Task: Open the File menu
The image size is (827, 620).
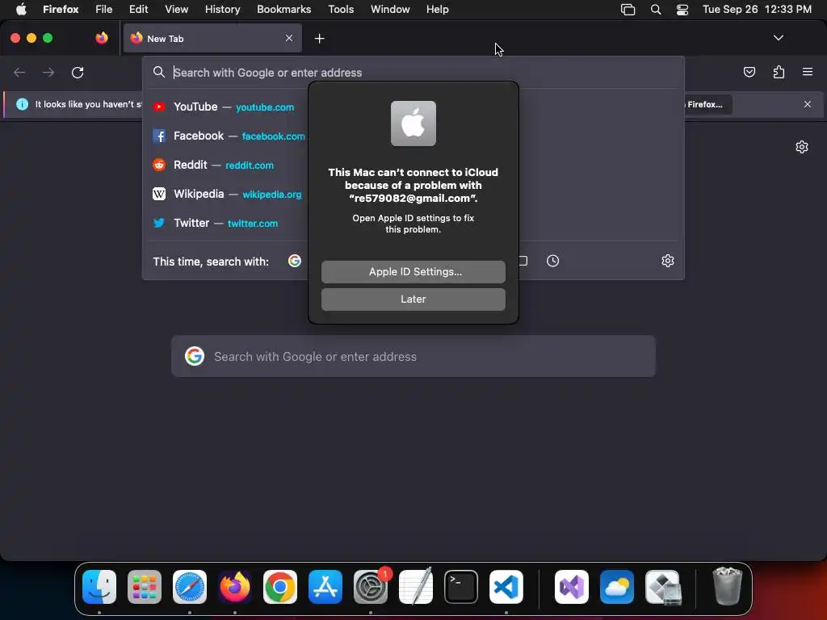Action: [104, 10]
